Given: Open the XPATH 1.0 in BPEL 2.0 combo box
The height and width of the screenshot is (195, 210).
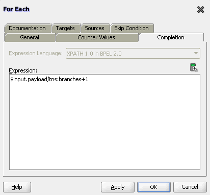Looking at the screenshot, I should (133, 54).
